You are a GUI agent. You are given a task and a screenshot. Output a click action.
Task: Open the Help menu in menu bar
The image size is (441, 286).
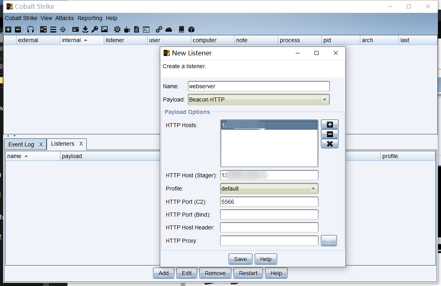pos(112,18)
